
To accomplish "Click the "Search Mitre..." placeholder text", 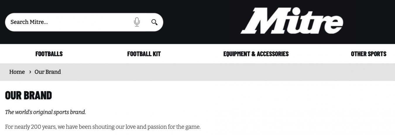I will [29, 22].
